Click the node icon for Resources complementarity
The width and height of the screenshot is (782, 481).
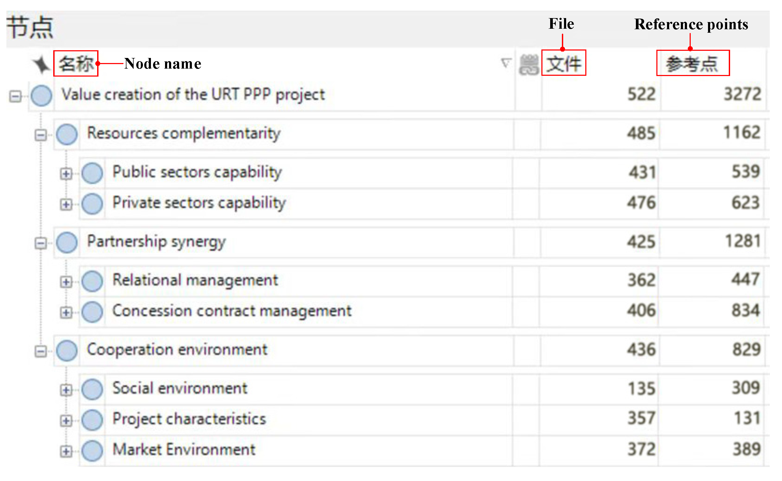[67, 134]
